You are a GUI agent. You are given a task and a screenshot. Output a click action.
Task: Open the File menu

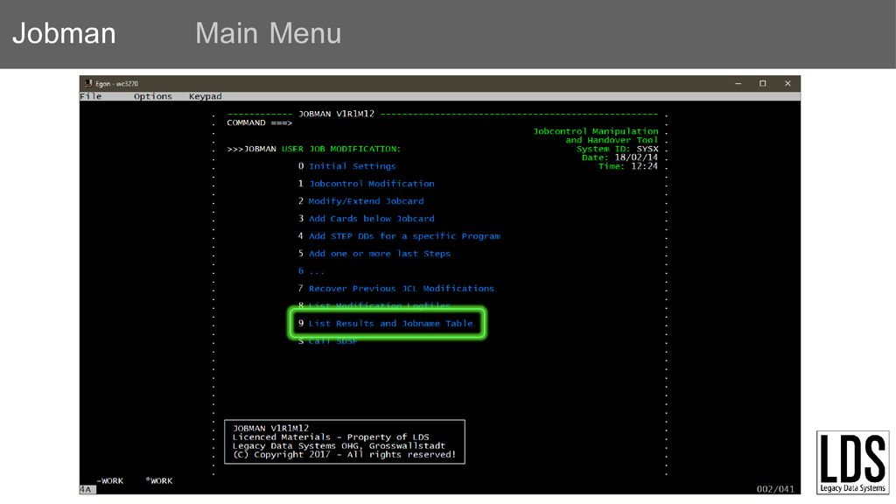[x=91, y=96]
